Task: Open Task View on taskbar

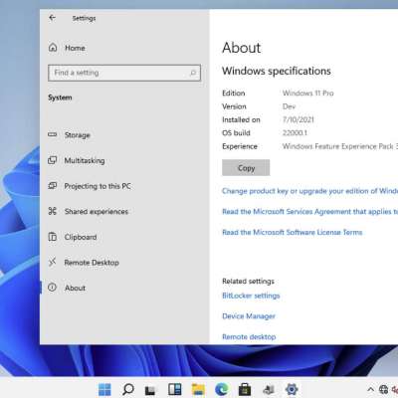Action: click(150, 390)
